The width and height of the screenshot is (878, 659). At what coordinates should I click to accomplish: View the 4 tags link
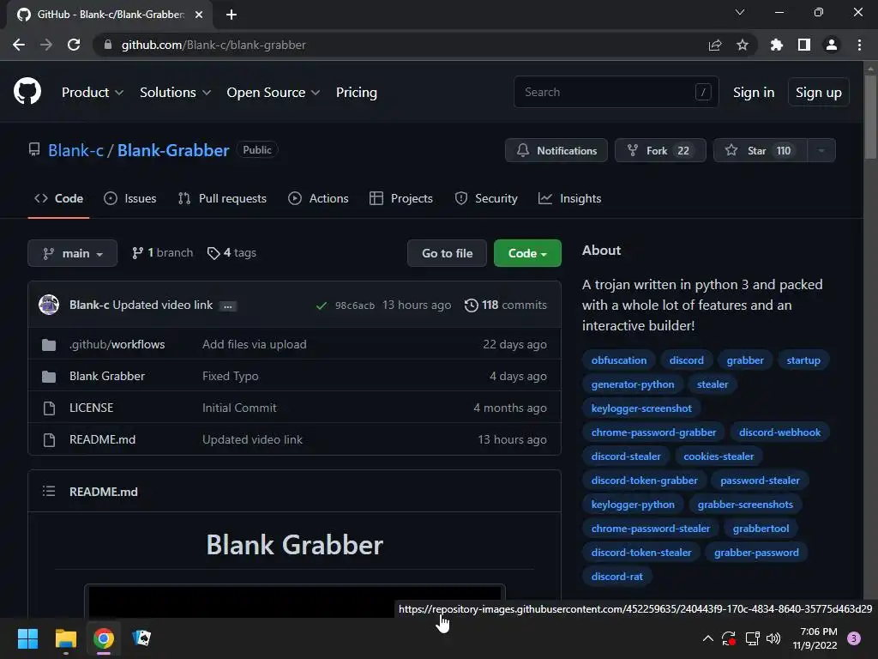tap(232, 253)
